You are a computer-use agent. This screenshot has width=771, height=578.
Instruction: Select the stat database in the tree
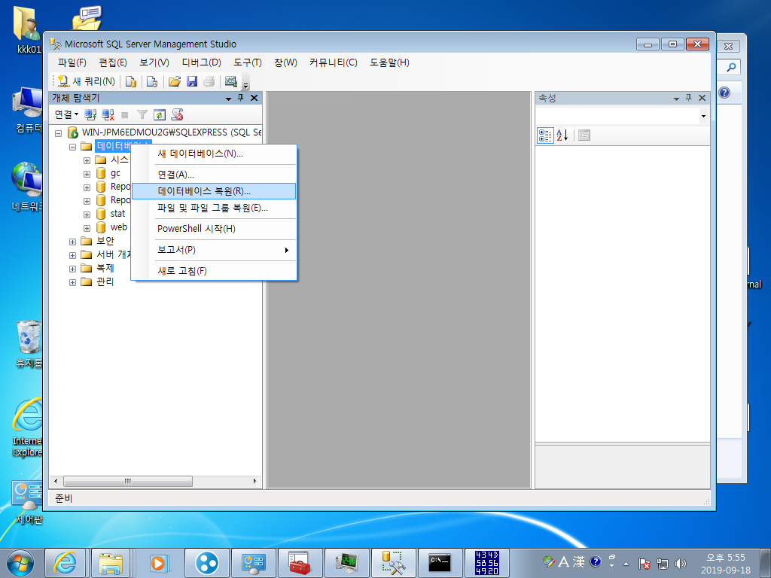click(117, 214)
